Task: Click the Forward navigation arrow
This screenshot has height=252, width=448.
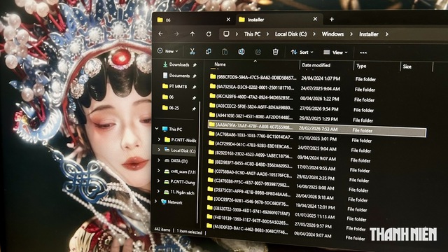Action: (x=176, y=34)
